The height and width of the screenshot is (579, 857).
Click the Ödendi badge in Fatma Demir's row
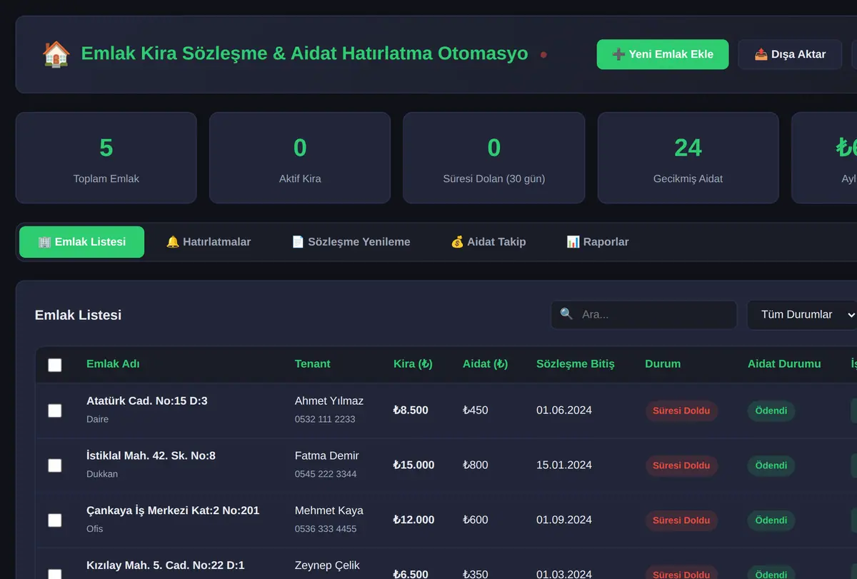pos(771,466)
